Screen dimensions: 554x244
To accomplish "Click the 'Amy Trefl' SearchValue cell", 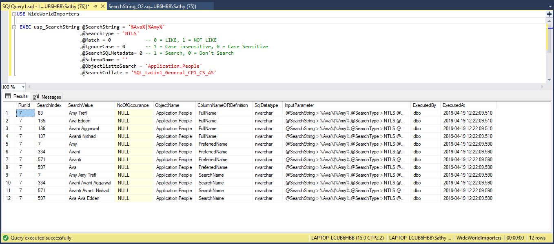I will 90,113.
